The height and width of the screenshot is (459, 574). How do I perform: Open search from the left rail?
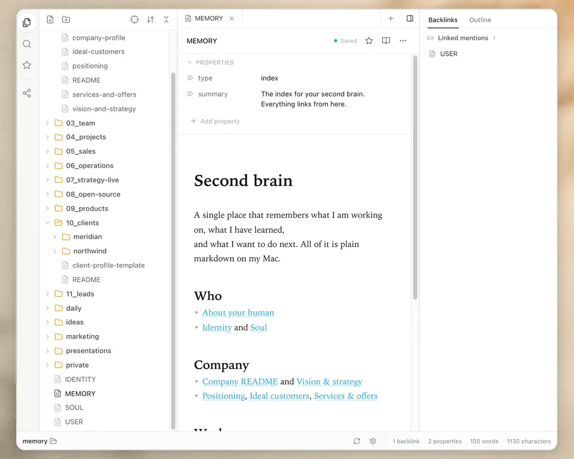coord(27,44)
